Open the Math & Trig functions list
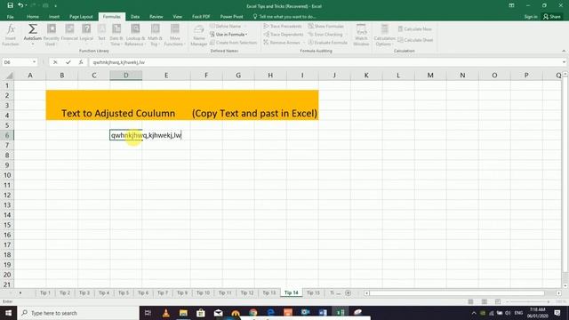The height and width of the screenshot is (320, 569). click(155, 35)
